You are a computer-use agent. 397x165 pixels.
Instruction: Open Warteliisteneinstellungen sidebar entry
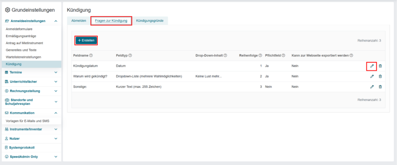tap(23, 57)
